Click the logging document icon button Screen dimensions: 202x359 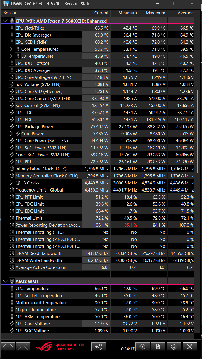(158, 346)
